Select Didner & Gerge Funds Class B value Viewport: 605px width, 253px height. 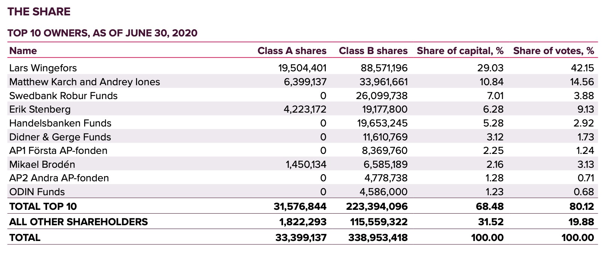383,137
